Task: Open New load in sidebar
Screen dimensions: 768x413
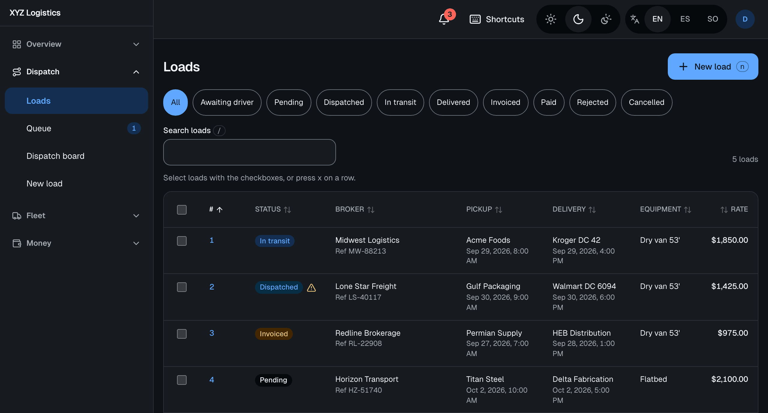Action: (x=76, y=183)
